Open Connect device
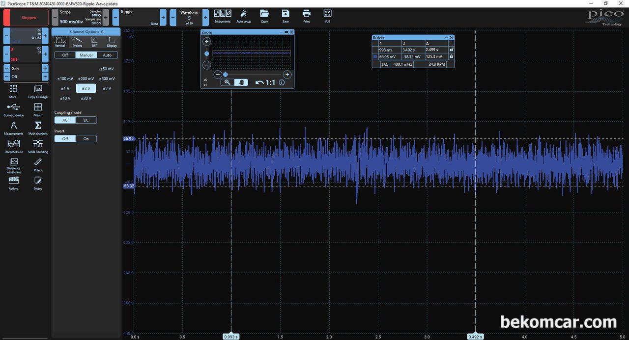This screenshot has height=340, width=629. pyautogui.click(x=14, y=109)
